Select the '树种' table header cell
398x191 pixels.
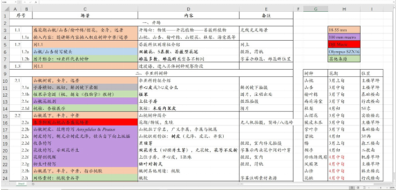point(316,74)
